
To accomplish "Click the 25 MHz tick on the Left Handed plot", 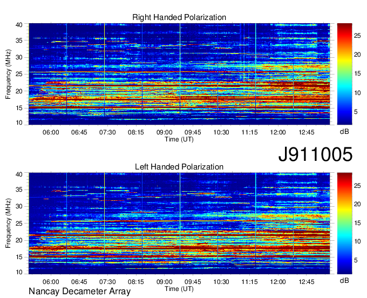I will coord(19,223).
